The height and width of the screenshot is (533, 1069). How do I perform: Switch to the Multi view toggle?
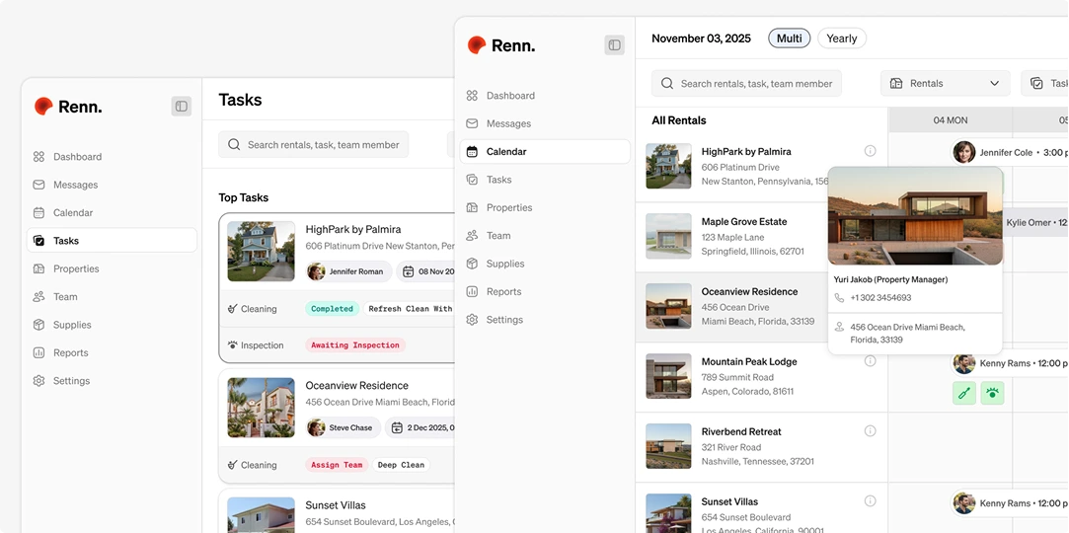[x=789, y=38]
